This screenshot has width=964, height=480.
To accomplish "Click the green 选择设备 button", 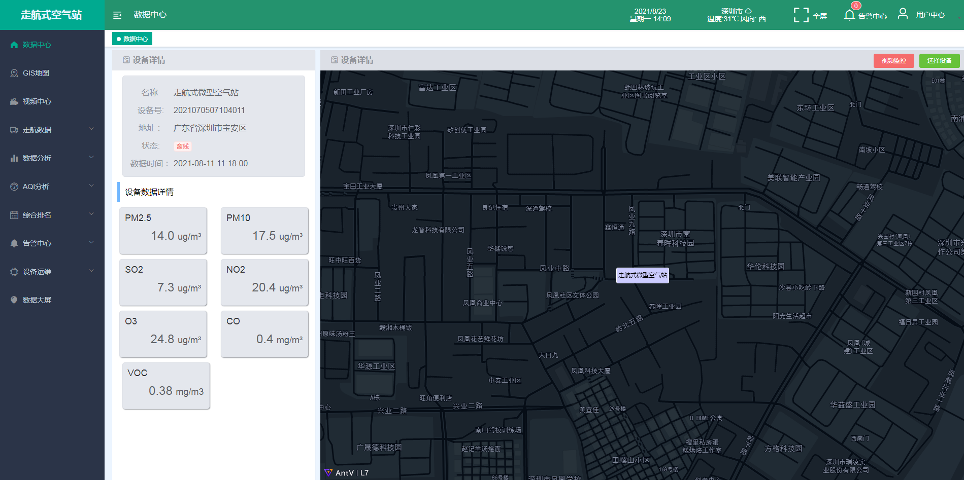I will point(939,61).
